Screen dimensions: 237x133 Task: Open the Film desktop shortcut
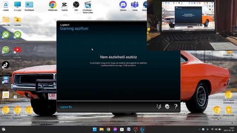tap(6, 81)
